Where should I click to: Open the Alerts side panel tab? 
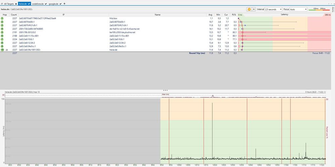coord(333,9)
